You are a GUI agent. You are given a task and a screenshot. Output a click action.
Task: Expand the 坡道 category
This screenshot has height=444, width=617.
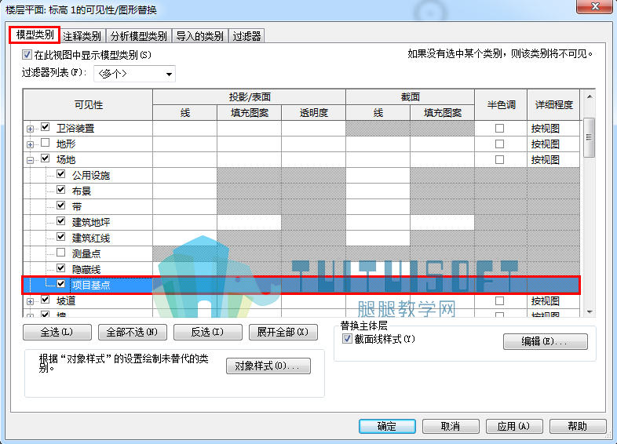click(x=30, y=302)
